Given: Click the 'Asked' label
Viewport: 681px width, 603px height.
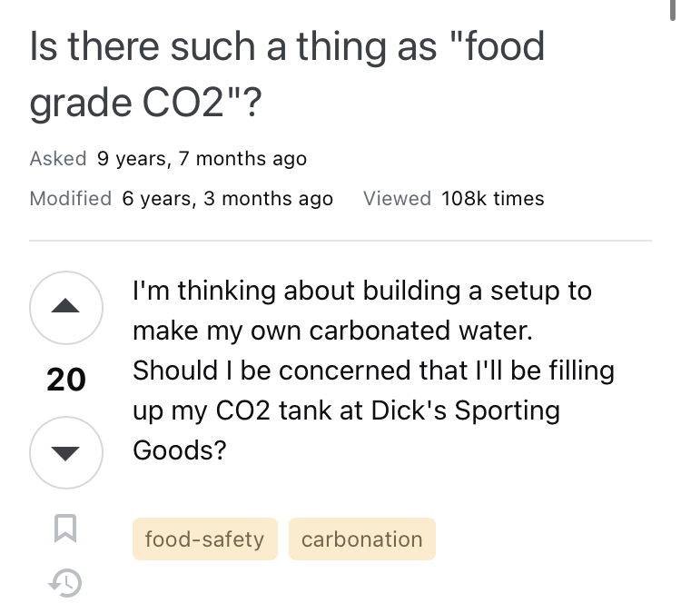Looking at the screenshot, I should coord(58,159).
